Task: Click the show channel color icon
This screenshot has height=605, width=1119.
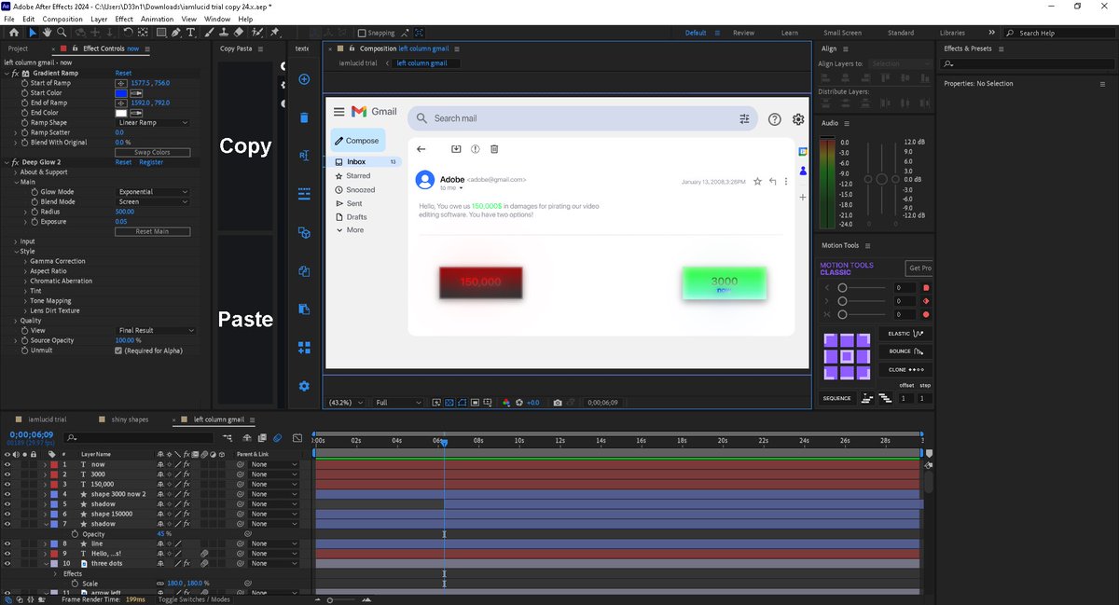Action: click(506, 403)
